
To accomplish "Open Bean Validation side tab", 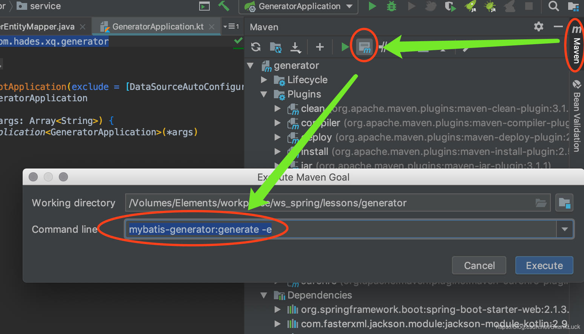I will (576, 116).
